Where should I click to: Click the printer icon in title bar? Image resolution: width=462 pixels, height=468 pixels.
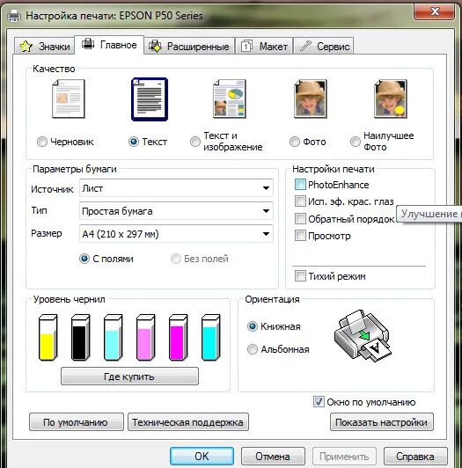(14, 16)
